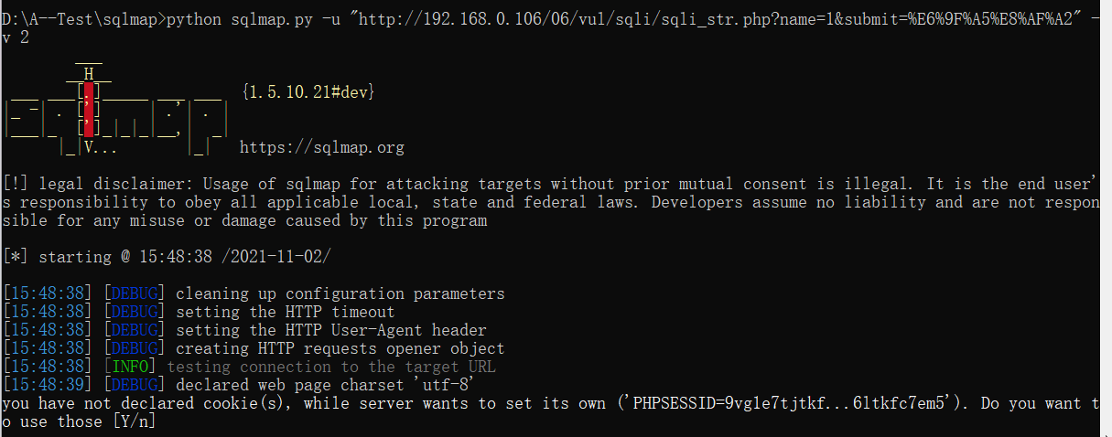The image size is (1112, 437).
Task: Click the D:\A--Test\sqlmap prompt path
Action: tap(80, 19)
